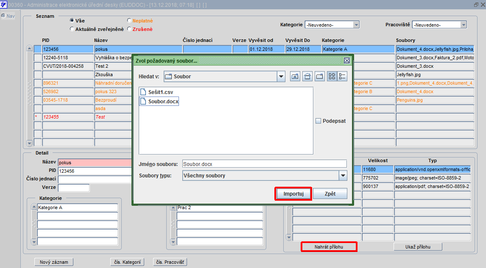
Task: Click the Verze field in Detail
Action: (x=74, y=188)
